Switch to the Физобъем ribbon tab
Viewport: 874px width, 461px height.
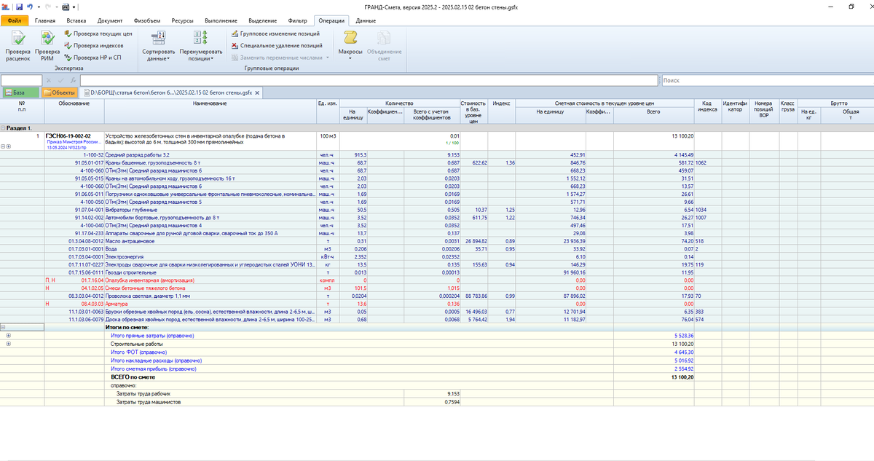(x=148, y=20)
